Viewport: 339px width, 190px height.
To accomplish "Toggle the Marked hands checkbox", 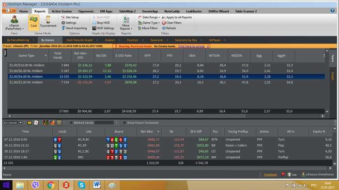I will (71, 122).
